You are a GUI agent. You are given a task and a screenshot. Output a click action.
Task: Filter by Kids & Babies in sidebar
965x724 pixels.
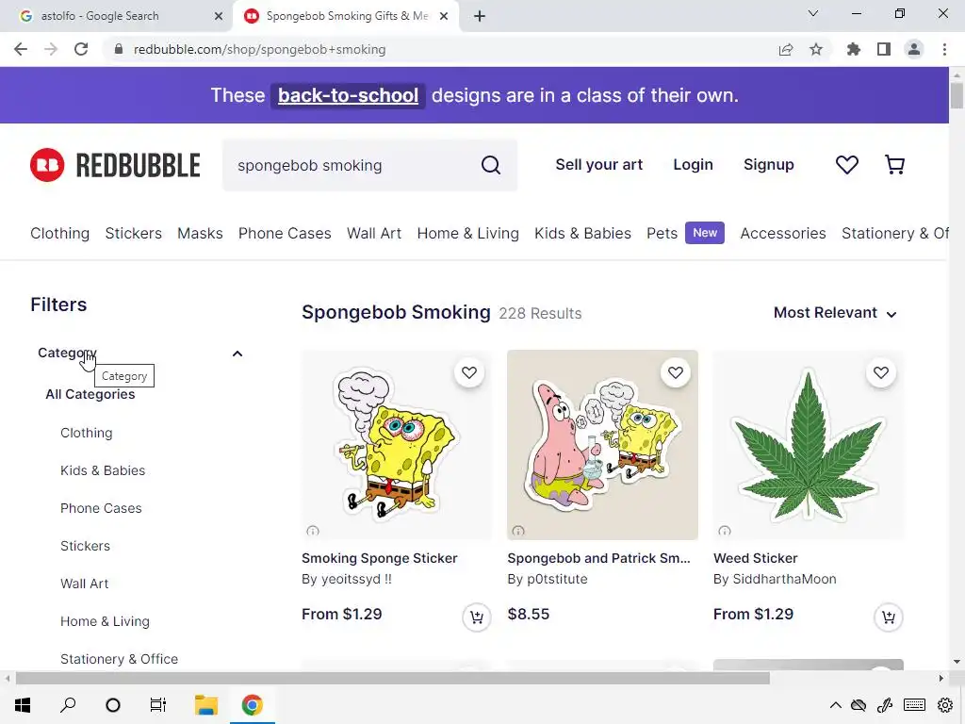(103, 470)
